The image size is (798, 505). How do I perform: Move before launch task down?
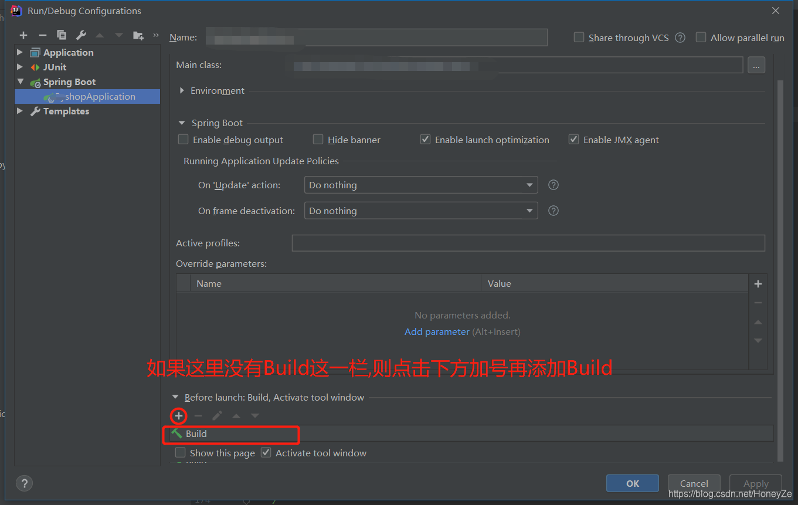coord(255,416)
